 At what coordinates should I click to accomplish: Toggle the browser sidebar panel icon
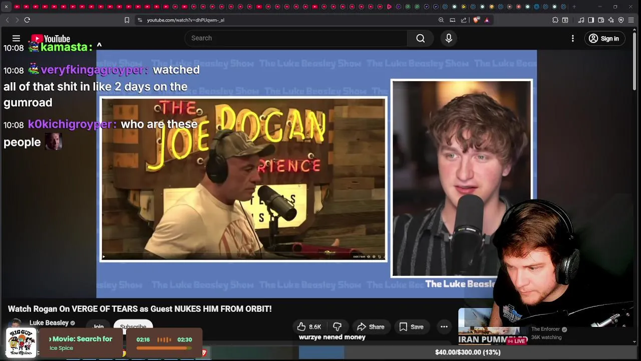(591, 20)
